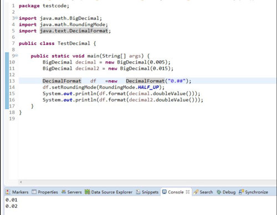The image size is (277, 215).
Task: Click 'decimal.doubleValue()' on line 15
Action: [x=160, y=93]
